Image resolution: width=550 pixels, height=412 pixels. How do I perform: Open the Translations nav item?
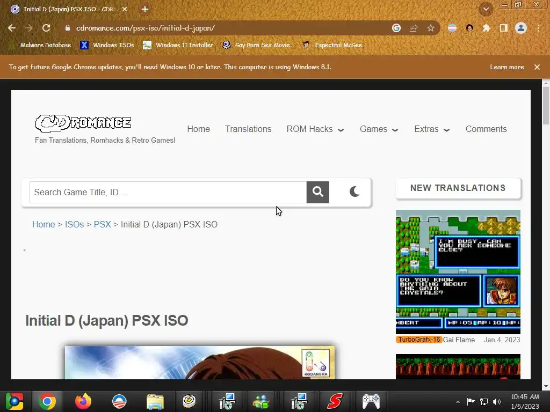(x=248, y=129)
